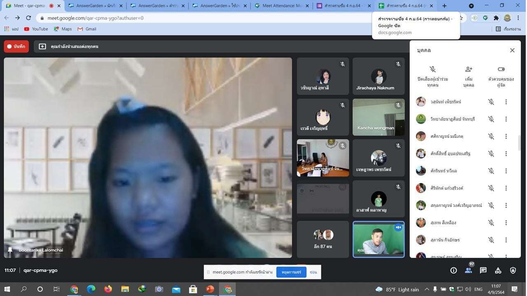Click the mute all participants icon

(x=432, y=69)
